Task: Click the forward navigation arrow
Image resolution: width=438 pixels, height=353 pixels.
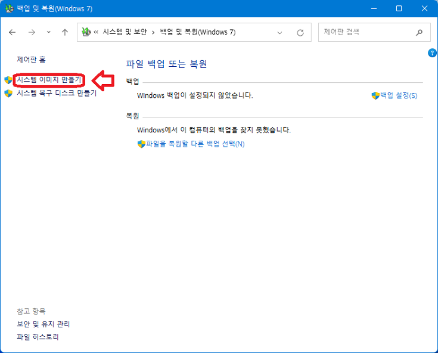Action: click(x=32, y=32)
